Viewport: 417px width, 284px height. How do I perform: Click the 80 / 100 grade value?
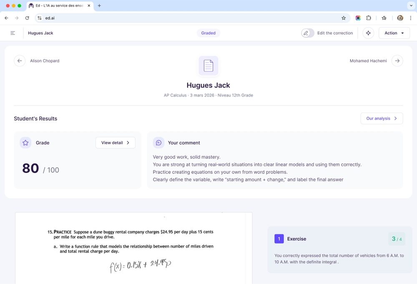click(x=40, y=168)
